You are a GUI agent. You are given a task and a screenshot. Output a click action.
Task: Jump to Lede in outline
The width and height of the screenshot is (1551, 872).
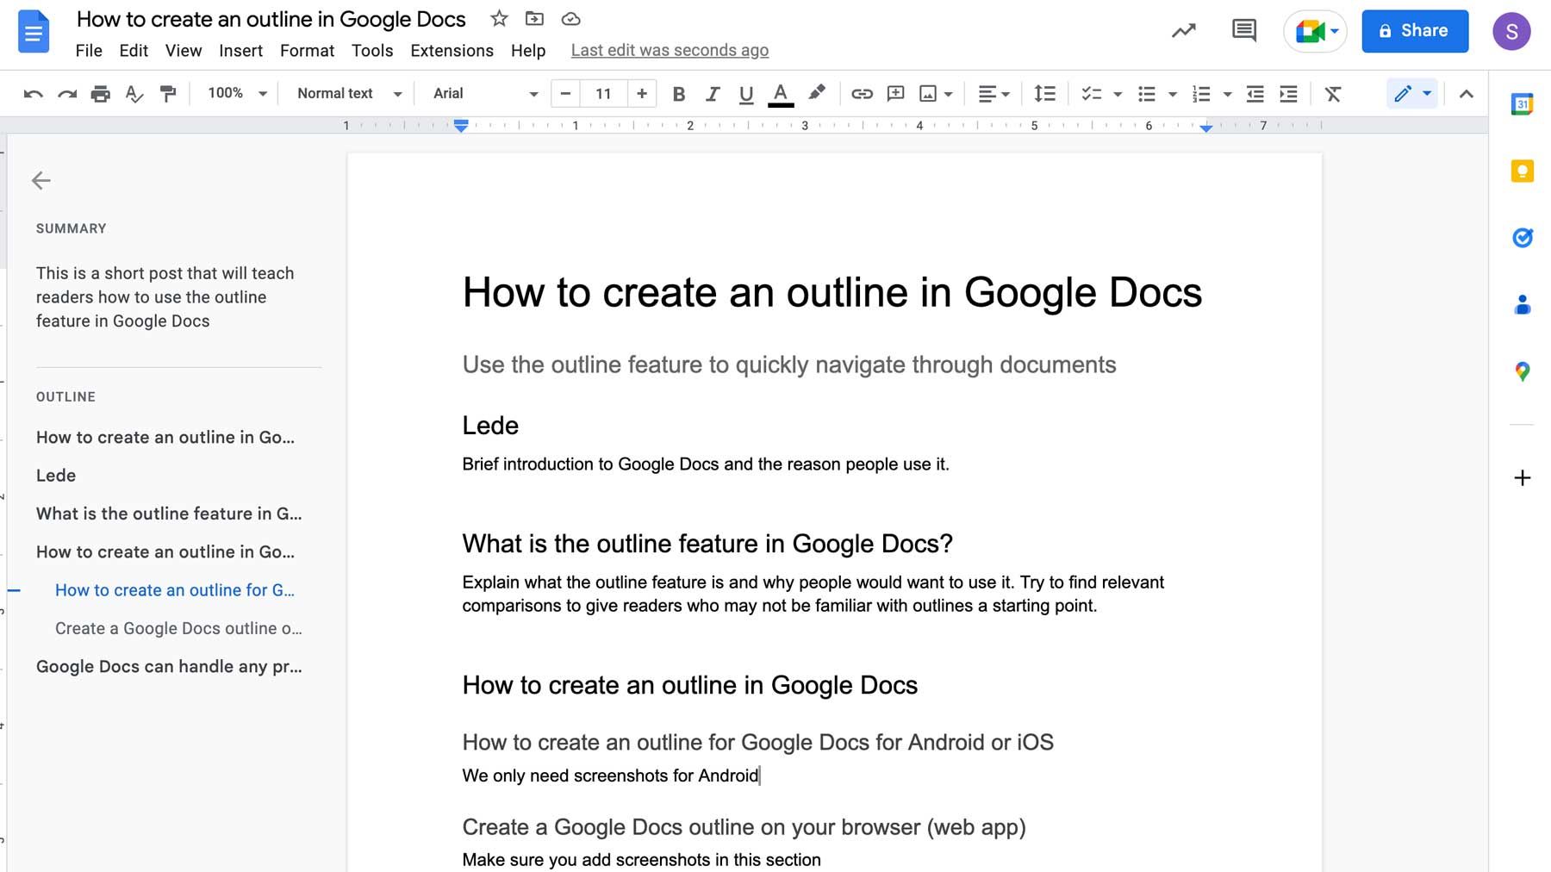click(56, 475)
